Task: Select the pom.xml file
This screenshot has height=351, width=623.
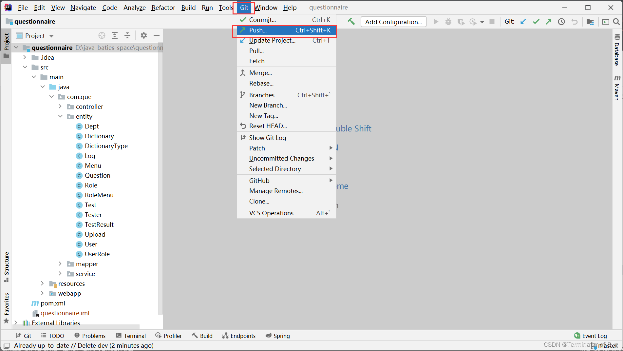Action: 48,303
